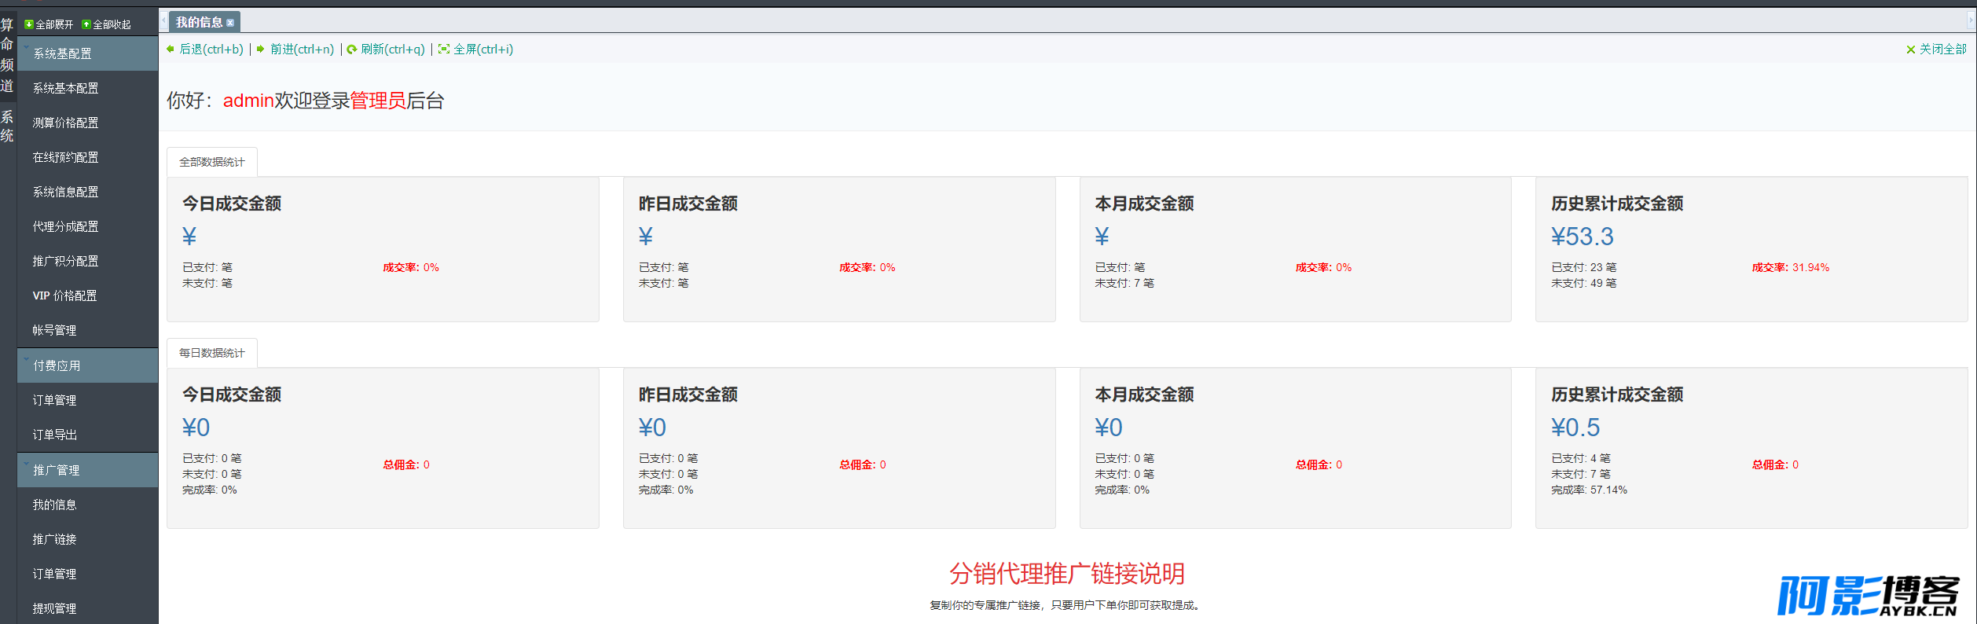
Task: Open 订单导出 in the sidebar
Action: (x=54, y=435)
